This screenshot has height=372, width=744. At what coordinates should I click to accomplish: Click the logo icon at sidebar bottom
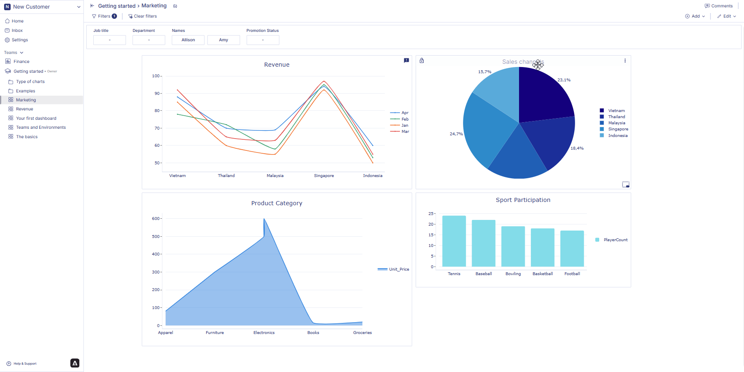click(x=75, y=363)
